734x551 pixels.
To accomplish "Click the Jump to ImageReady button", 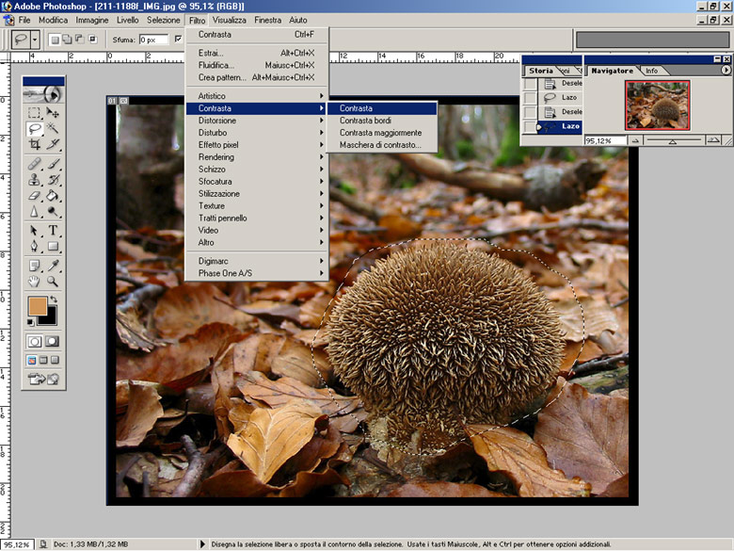I will tap(43, 379).
